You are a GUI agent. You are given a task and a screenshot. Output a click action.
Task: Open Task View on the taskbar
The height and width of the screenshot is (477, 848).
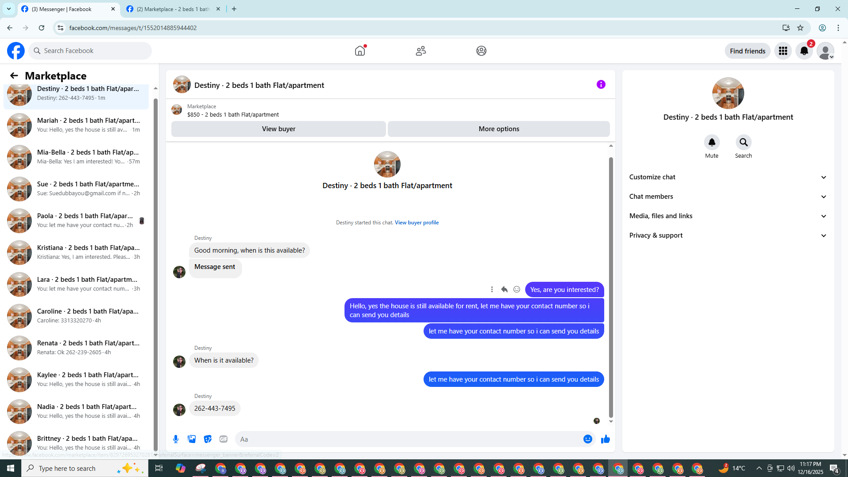[159, 468]
